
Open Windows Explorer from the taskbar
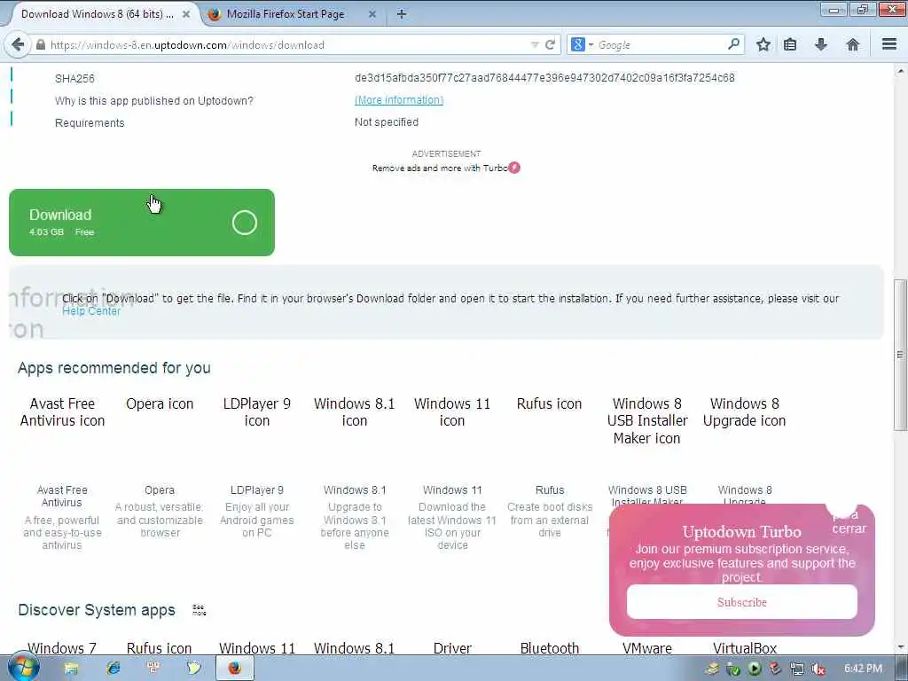coord(71,669)
